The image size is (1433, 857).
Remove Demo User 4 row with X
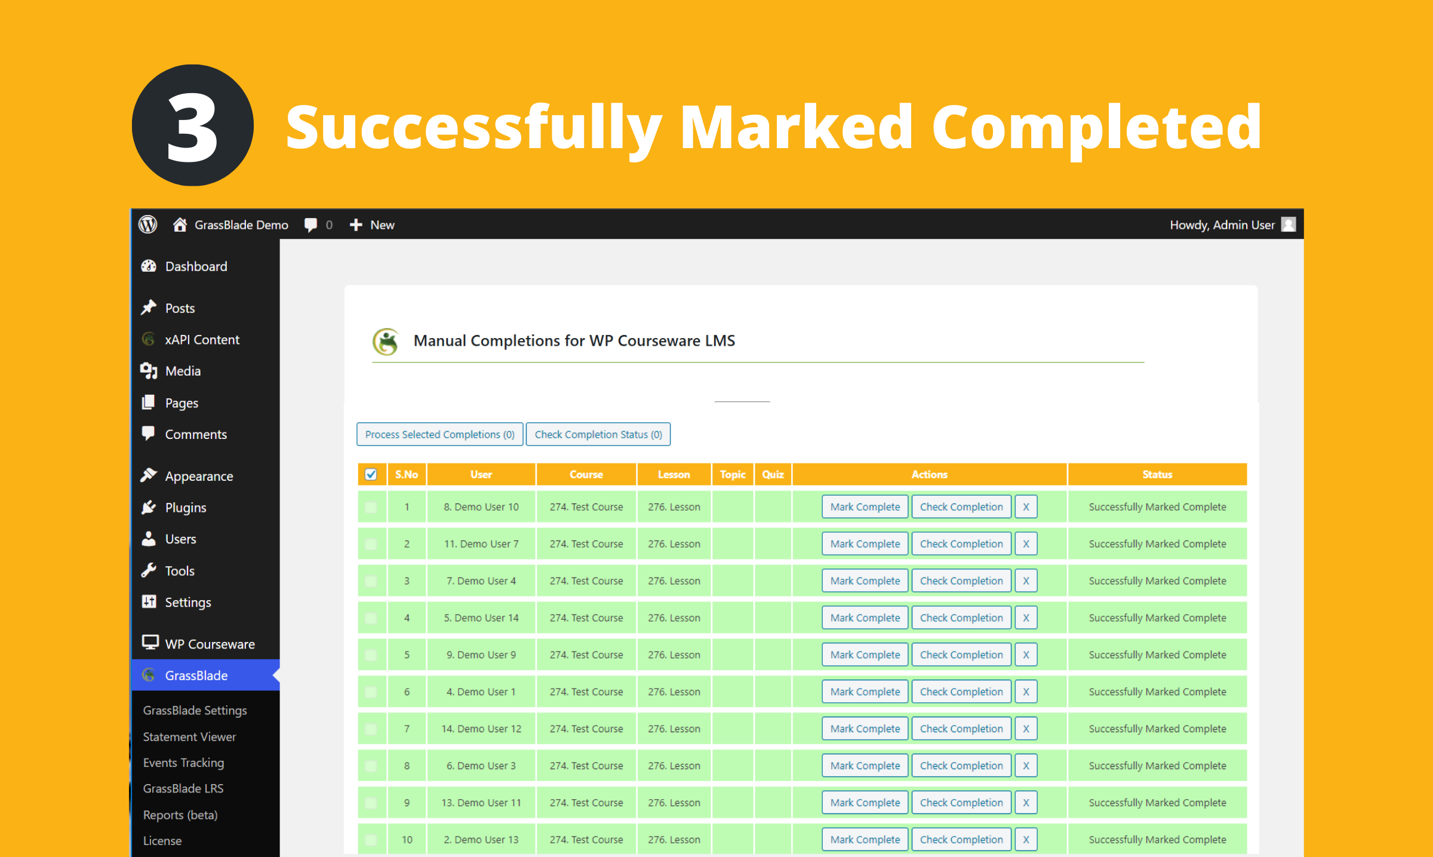[x=1026, y=580]
